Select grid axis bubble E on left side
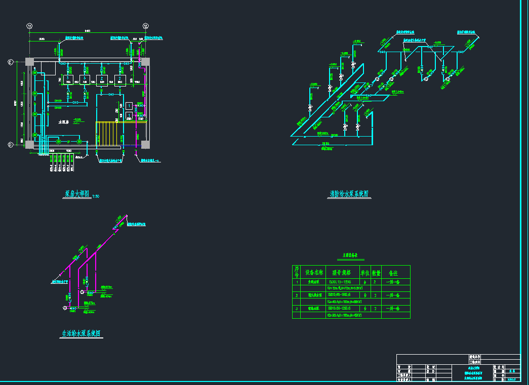Viewport: 529px width, 385px height. (10, 62)
